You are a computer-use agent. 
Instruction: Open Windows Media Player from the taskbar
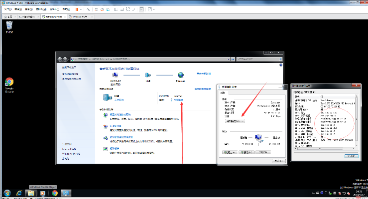[x=43, y=194]
